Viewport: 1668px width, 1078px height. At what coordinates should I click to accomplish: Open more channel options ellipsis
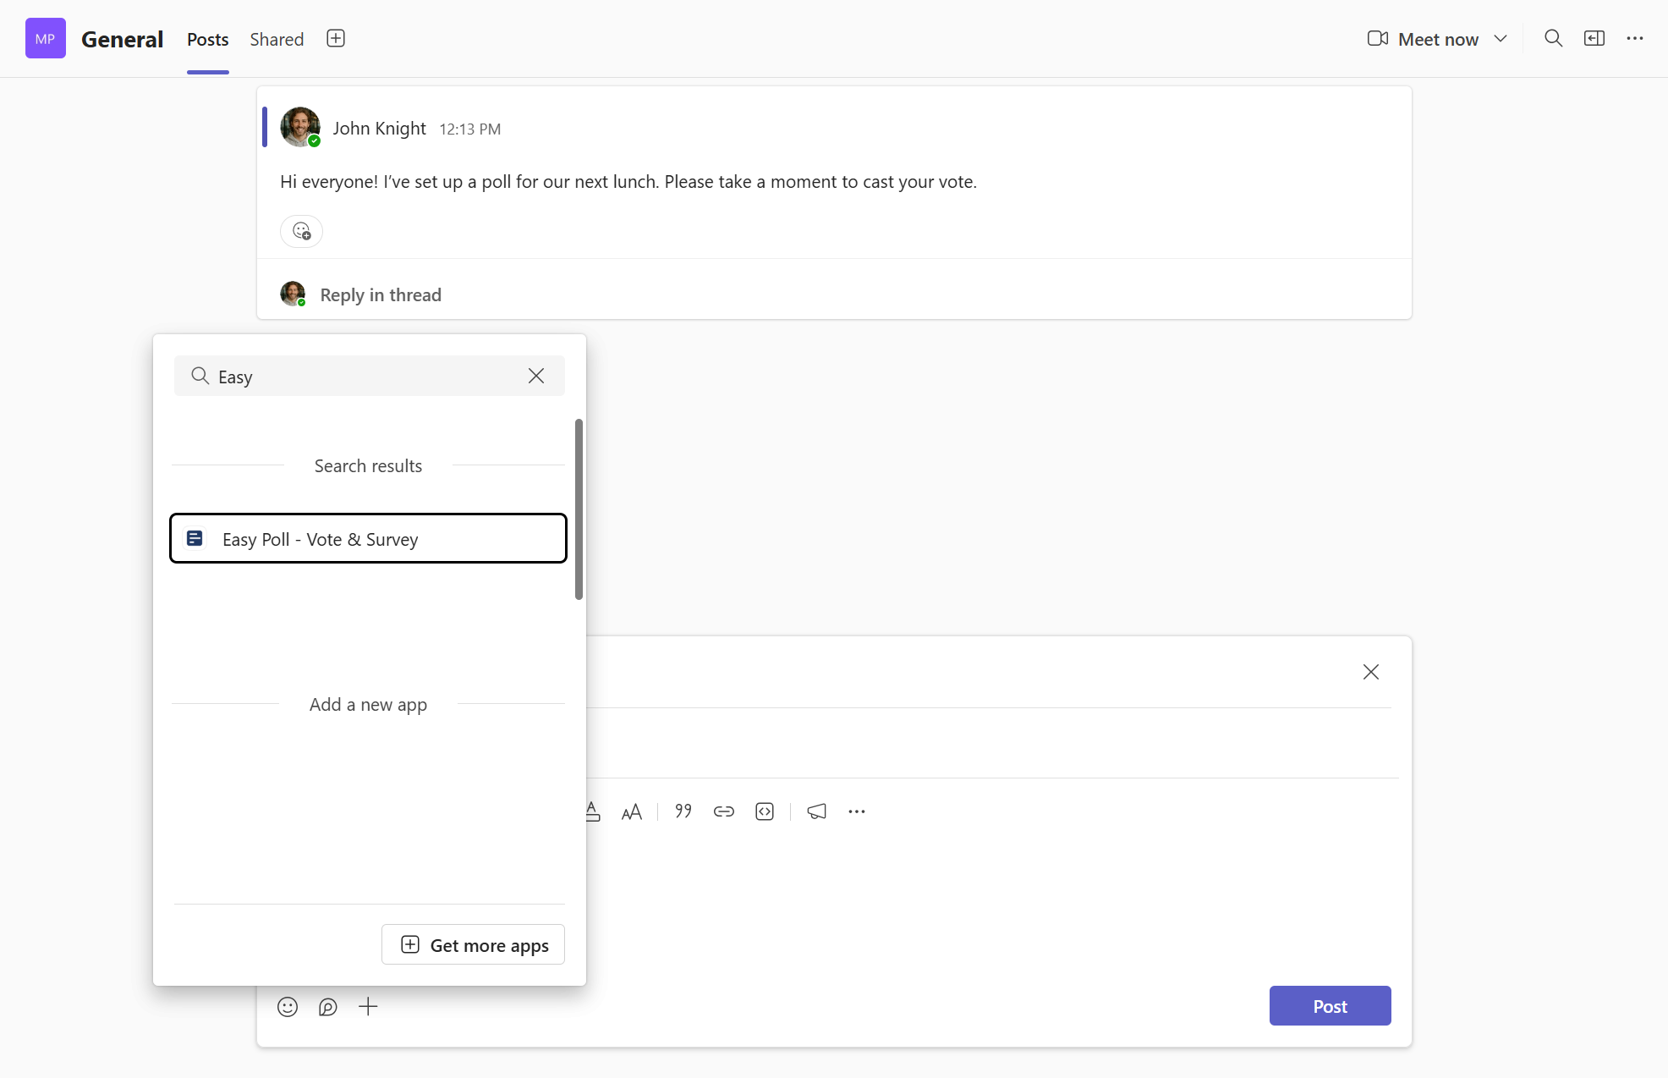(1635, 38)
